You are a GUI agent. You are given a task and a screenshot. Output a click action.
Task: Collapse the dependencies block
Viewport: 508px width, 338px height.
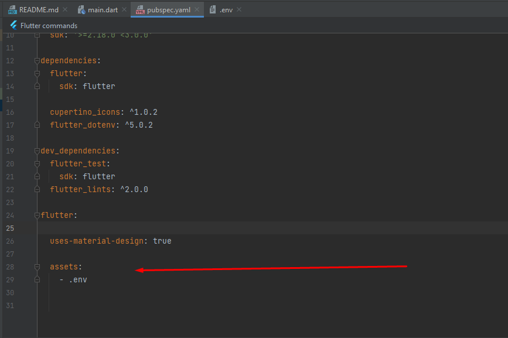click(36, 60)
